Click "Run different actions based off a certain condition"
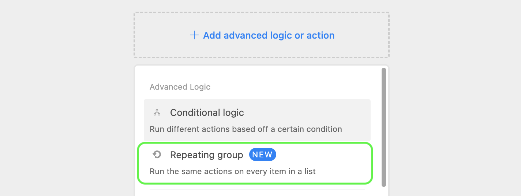 point(246,129)
